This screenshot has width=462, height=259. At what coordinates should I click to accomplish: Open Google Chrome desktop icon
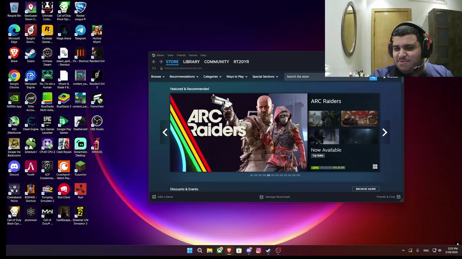tap(14, 79)
